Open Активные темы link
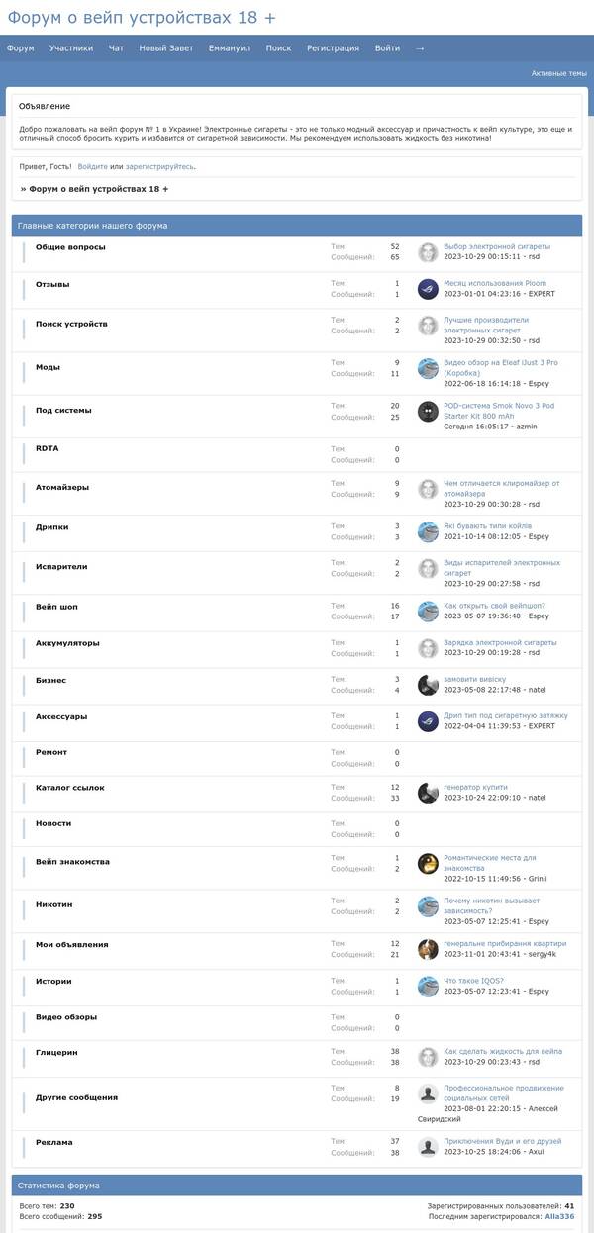Viewport: 594px width, 1233px height. 558,73
